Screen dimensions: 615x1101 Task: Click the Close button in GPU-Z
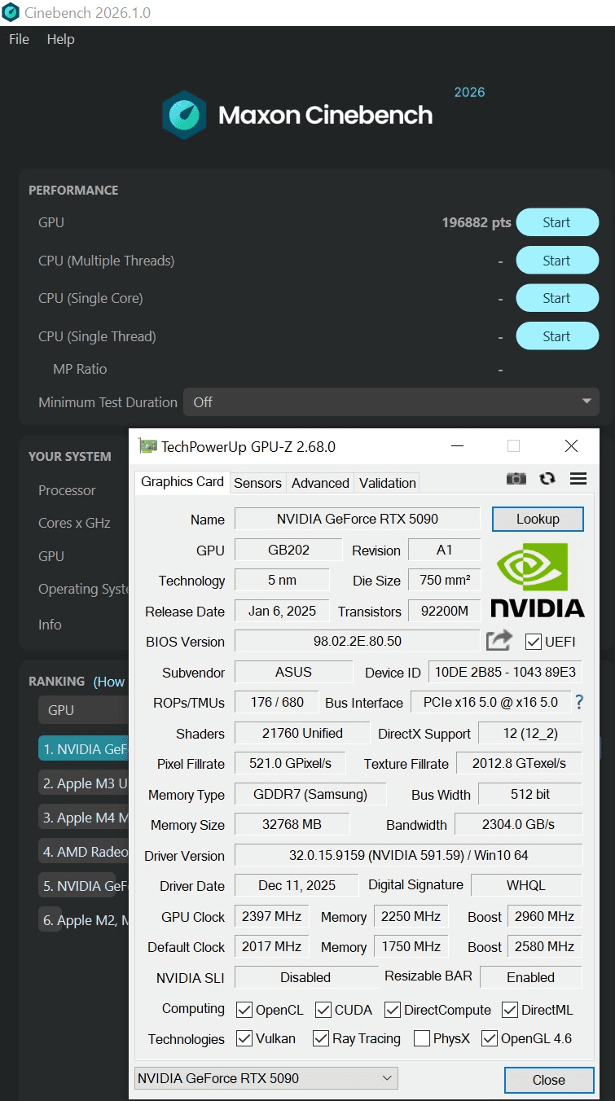(548, 1080)
